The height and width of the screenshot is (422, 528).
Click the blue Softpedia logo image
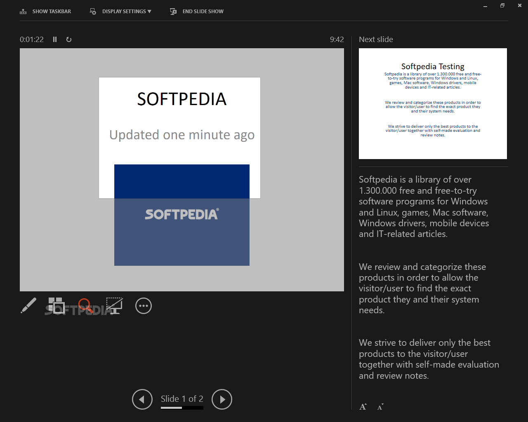coord(182,215)
